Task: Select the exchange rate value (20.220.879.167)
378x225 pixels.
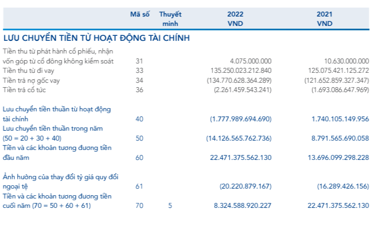Action: pyautogui.click(x=243, y=186)
